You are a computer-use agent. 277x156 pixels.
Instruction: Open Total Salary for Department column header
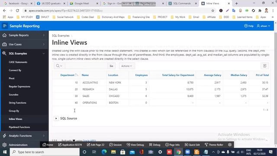point(178,75)
